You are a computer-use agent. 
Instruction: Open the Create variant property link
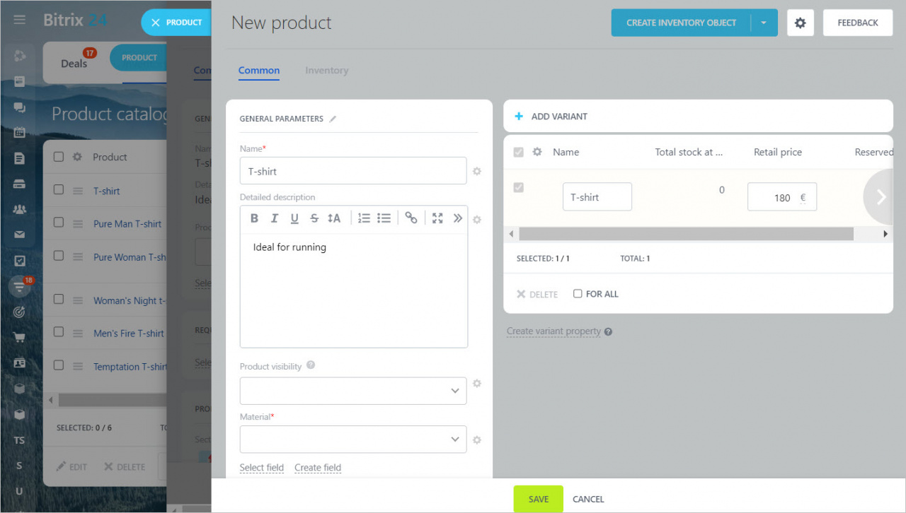tap(554, 331)
